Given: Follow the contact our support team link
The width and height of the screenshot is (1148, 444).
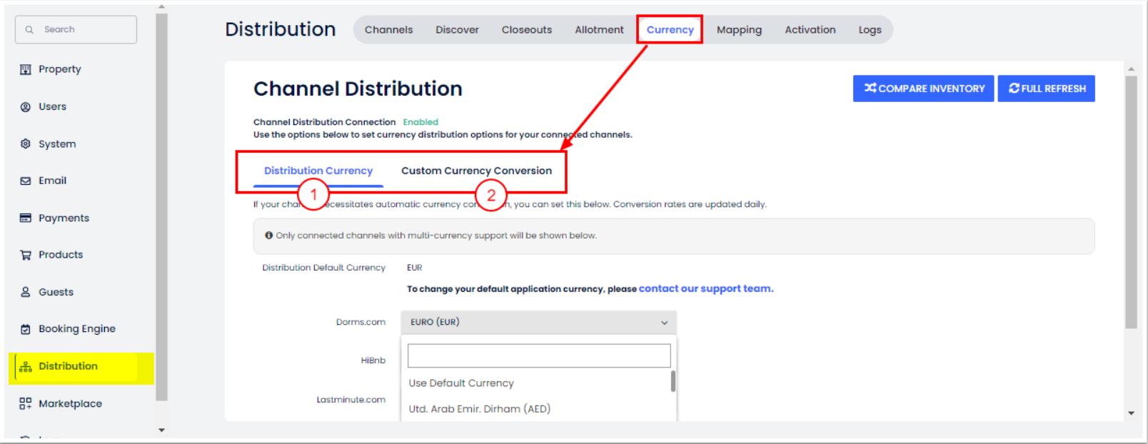Looking at the screenshot, I should [x=705, y=289].
